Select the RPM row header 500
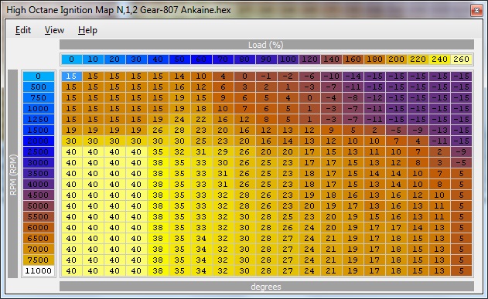This screenshot has height=299, width=488. pyautogui.click(x=38, y=87)
